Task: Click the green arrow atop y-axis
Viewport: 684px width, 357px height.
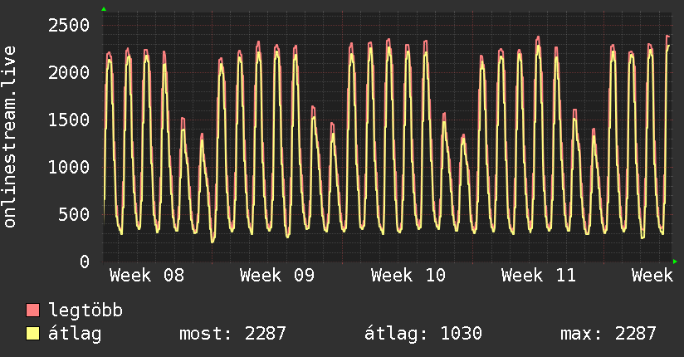Action: 104,9
